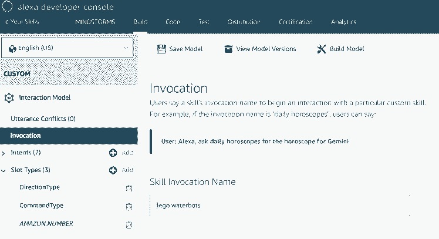
Task: Open the English (US) language dropdown
Action: pos(67,48)
